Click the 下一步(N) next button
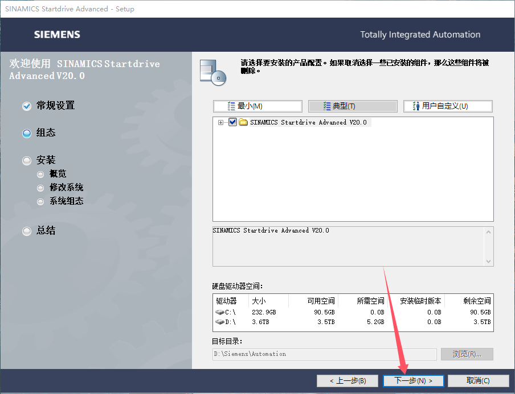The image size is (515, 394). point(414,380)
